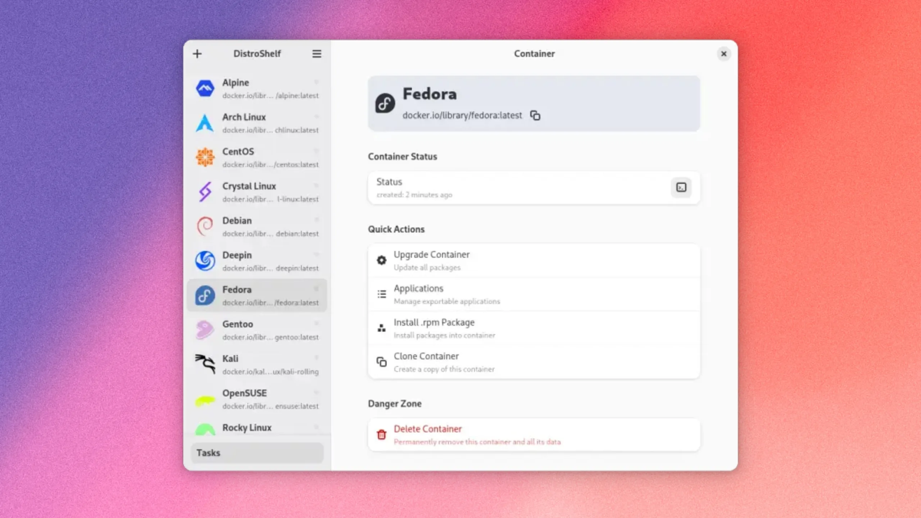Click 'Create a copy of this container' text
Viewport: 921px width, 518px height.
[444, 369]
